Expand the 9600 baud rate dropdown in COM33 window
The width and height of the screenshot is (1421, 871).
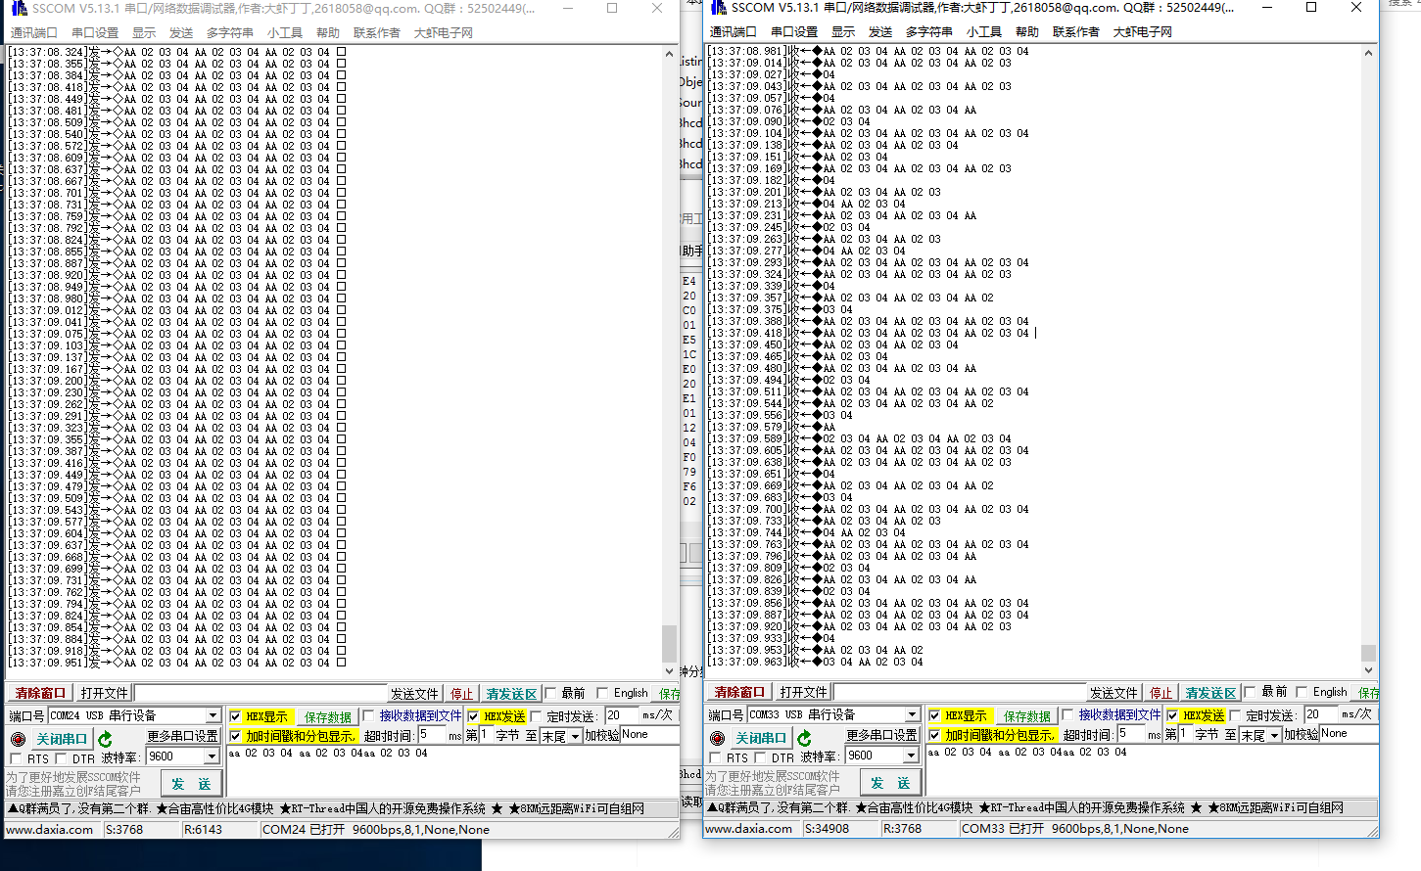pos(911,756)
